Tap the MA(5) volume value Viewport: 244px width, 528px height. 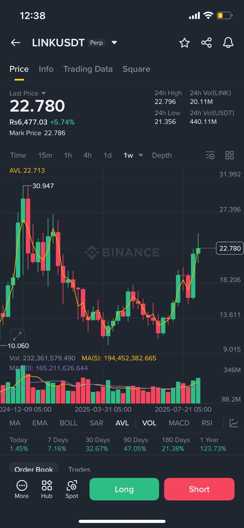click(119, 358)
